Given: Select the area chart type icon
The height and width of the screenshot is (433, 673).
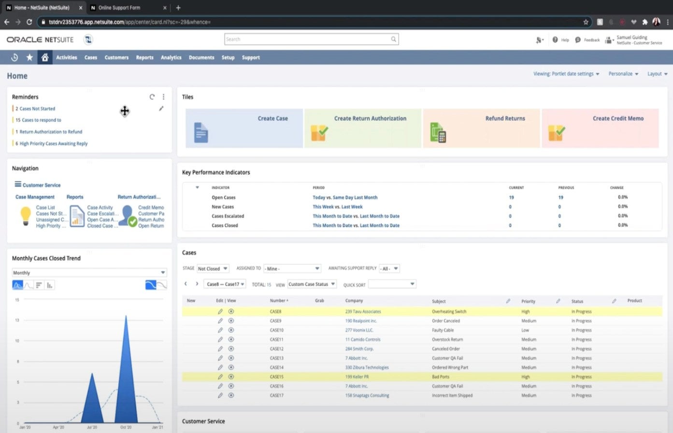Looking at the screenshot, I should 17,285.
